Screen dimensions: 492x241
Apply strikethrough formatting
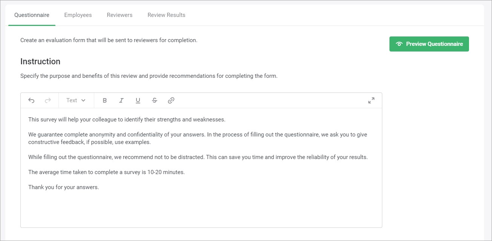155,100
